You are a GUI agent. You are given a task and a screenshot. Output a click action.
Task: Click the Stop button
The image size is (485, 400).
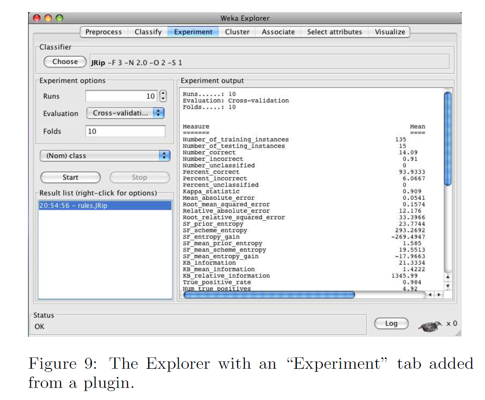click(x=139, y=178)
